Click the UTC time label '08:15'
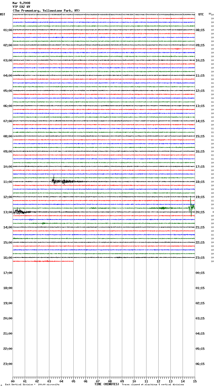215x388 pixels. (x=200, y=30)
